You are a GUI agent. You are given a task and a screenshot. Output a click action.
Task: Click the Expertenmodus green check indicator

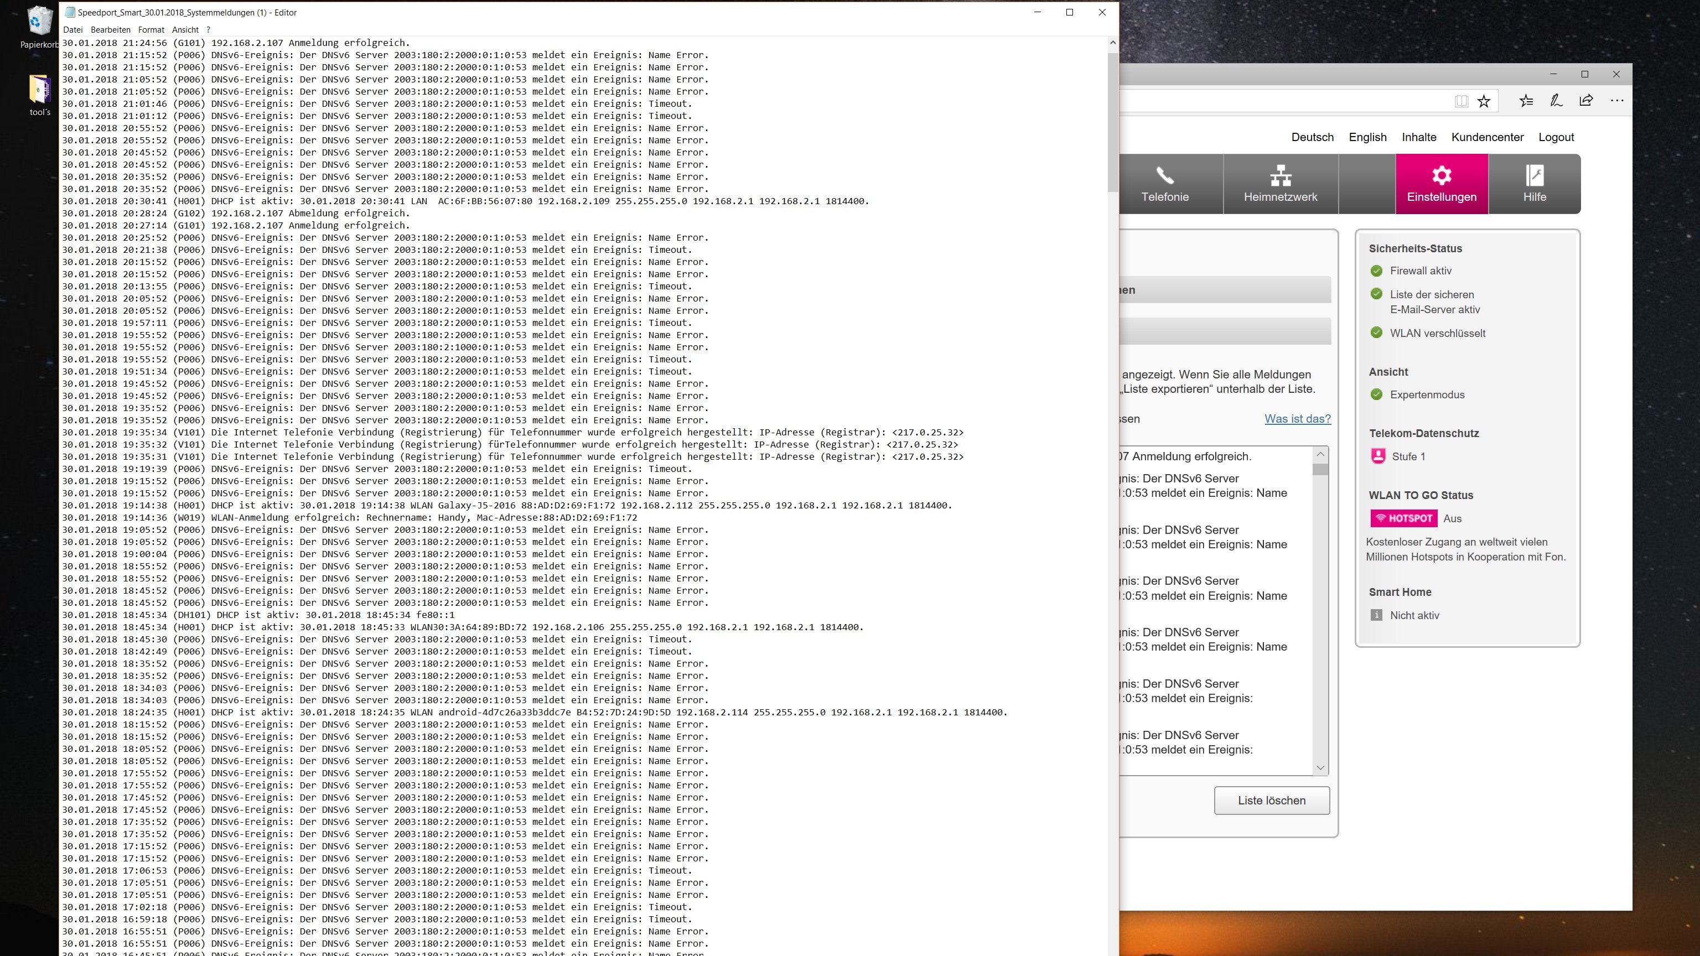coord(1376,394)
